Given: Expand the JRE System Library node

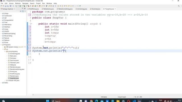Looking at the screenshot, I should coord(3,47).
